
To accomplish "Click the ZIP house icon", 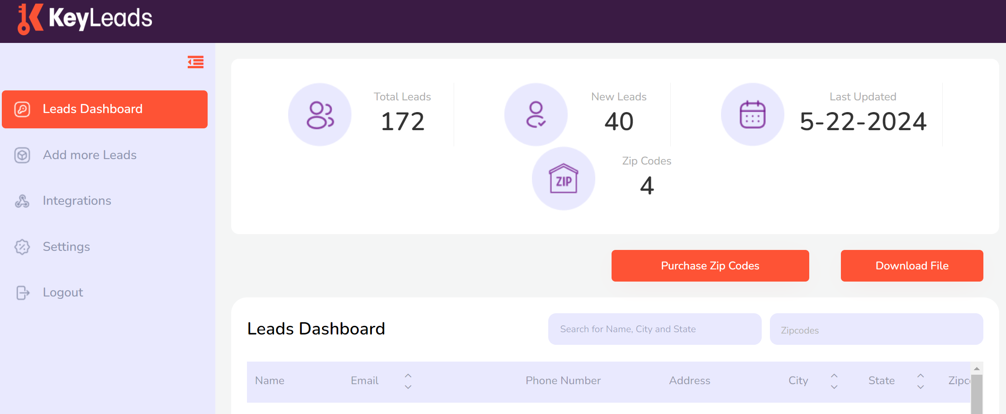I will coord(564,178).
